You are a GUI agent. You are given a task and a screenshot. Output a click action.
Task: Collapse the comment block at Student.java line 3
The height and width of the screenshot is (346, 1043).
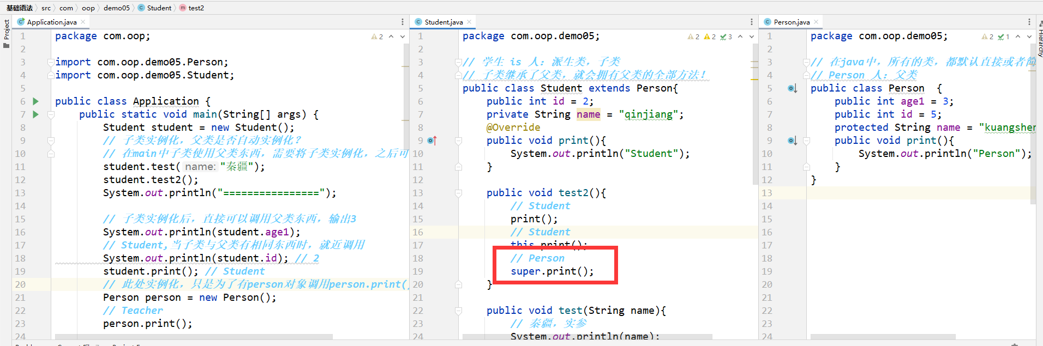(458, 62)
